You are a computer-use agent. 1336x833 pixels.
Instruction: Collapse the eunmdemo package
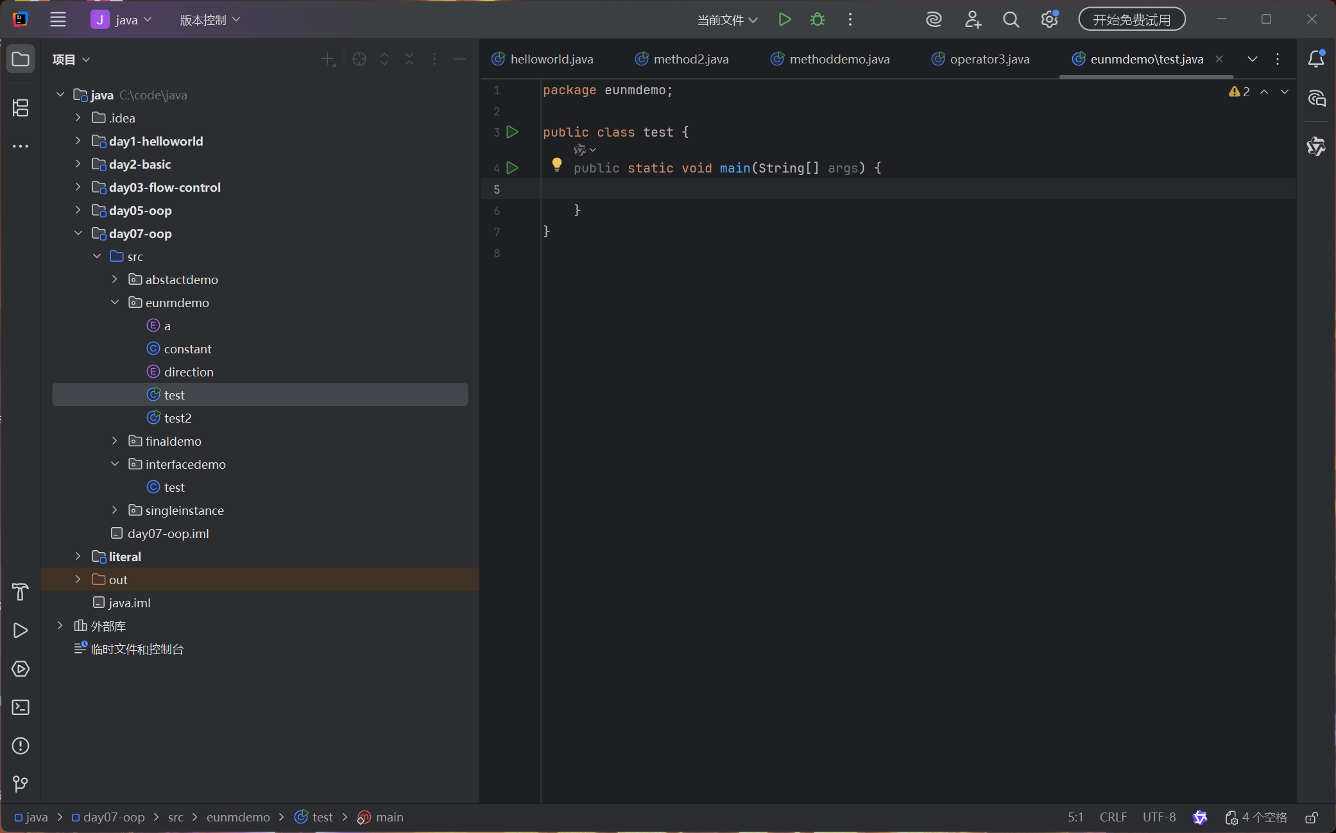[x=115, y=303]
